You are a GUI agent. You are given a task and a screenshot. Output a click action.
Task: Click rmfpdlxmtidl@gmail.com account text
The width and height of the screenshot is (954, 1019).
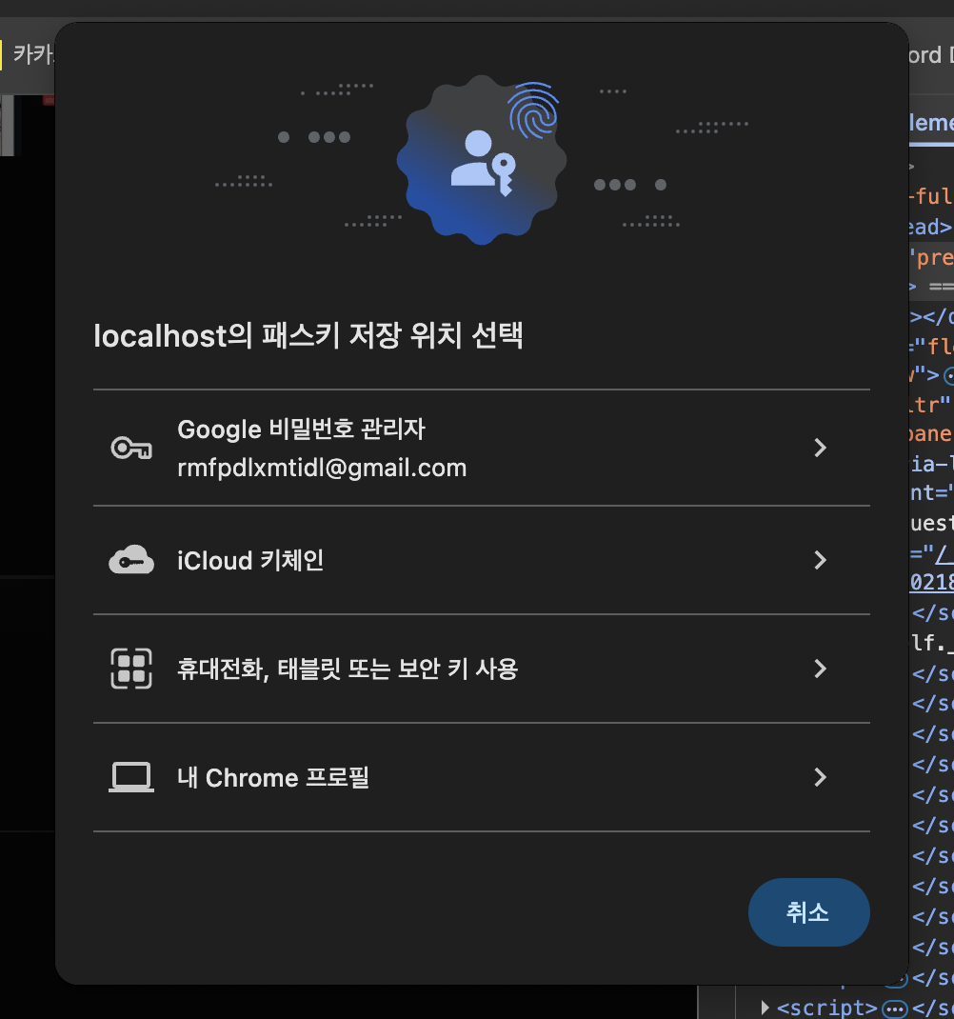coord(322,468)
